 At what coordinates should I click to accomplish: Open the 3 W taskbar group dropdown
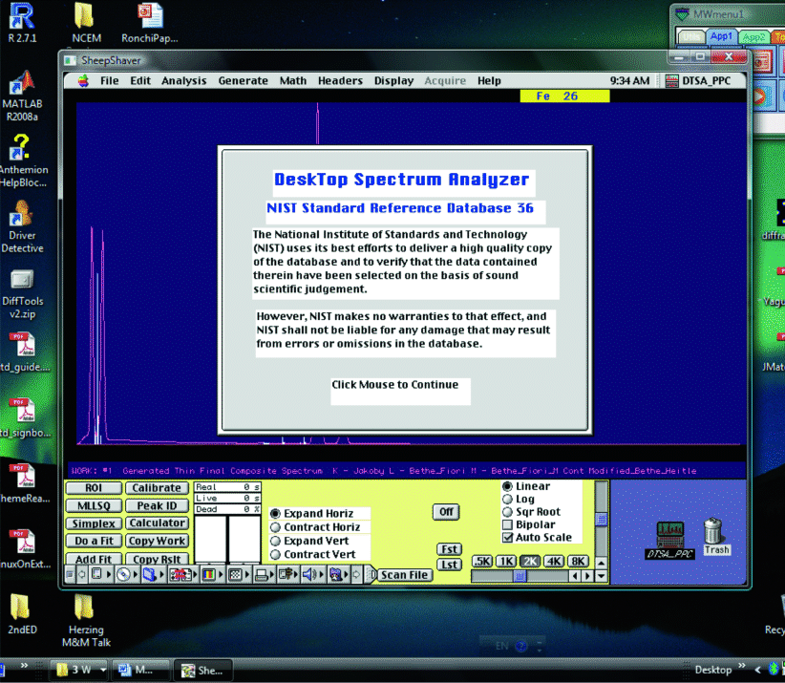point(103,670)
